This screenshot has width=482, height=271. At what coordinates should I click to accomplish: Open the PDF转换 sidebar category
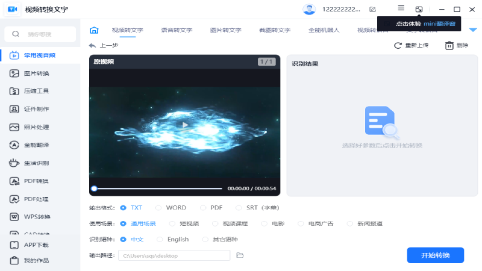point(40,181)
